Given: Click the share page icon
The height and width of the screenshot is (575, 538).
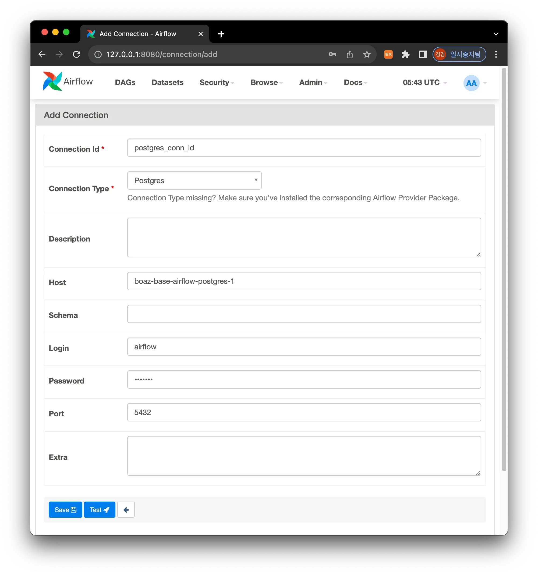Looking at the screenshot, I should (x=349, y=54).
